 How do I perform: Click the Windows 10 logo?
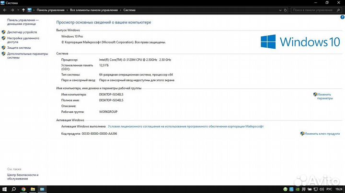[x=300, y=42]
